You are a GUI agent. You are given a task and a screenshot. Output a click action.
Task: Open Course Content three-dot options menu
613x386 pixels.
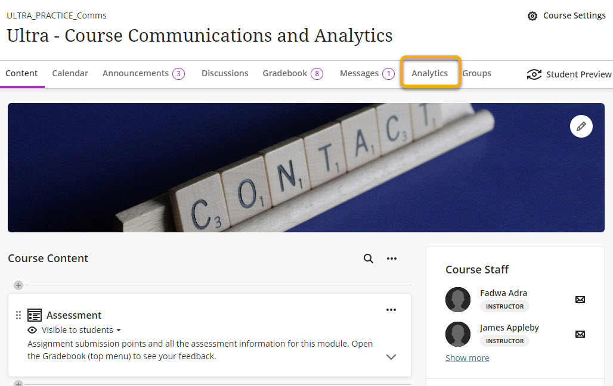[392, 259]
